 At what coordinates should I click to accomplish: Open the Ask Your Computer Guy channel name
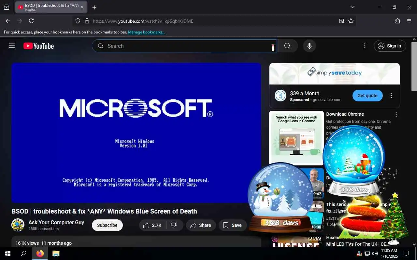56,222
